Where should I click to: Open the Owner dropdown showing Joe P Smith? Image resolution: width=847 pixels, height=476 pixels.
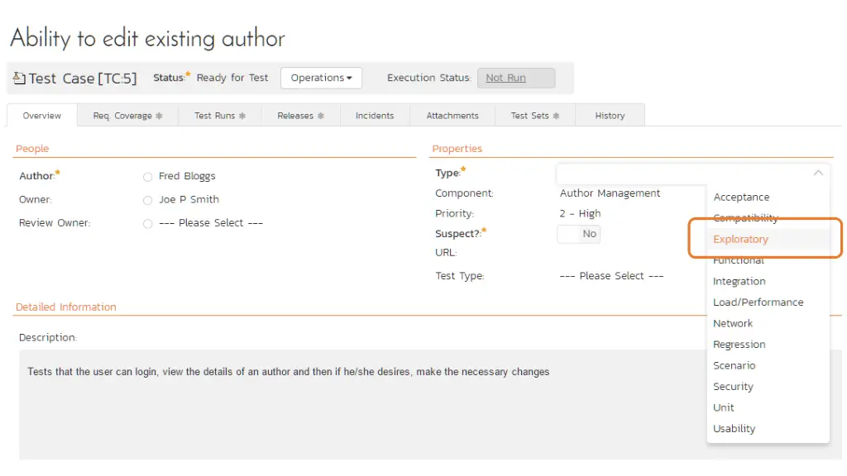(189, 199)
